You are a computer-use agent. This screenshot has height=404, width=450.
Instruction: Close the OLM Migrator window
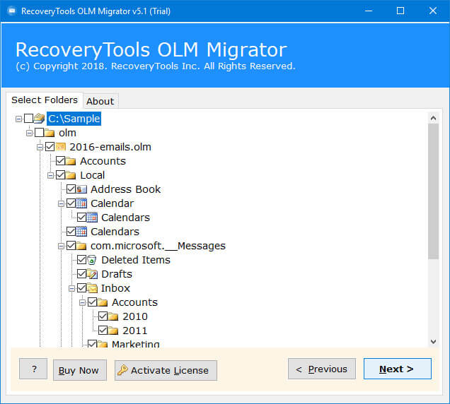tap(433, 11)
